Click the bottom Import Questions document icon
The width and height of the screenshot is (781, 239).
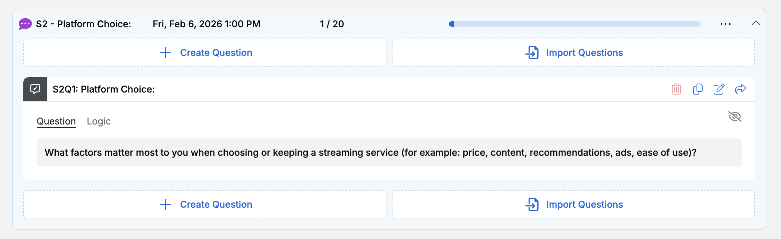tap(532, 204)
